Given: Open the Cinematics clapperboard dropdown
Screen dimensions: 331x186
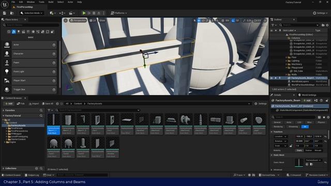Looking at the screenshot, I should 72,13.
